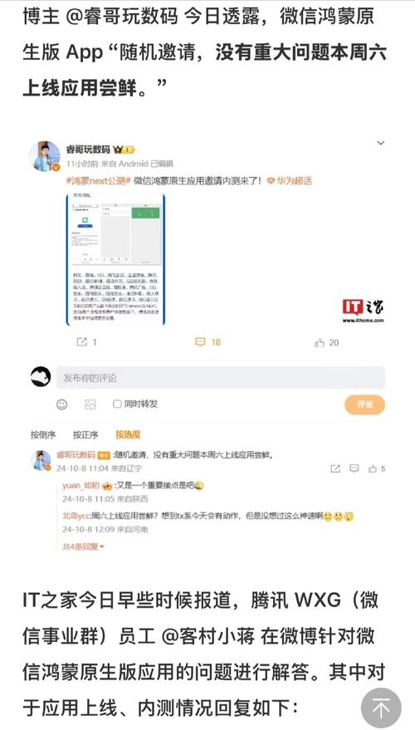Share the top comment via forward icon
Viewport: 415px width, 730px height.
335,469
